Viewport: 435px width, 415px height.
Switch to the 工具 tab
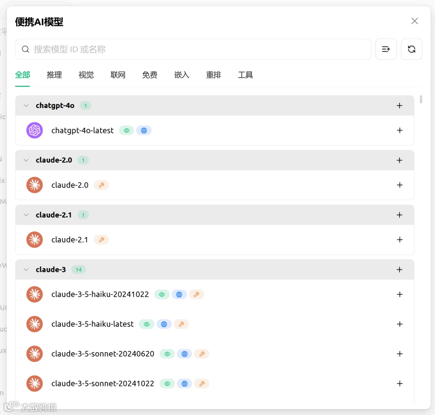(245, 75)
